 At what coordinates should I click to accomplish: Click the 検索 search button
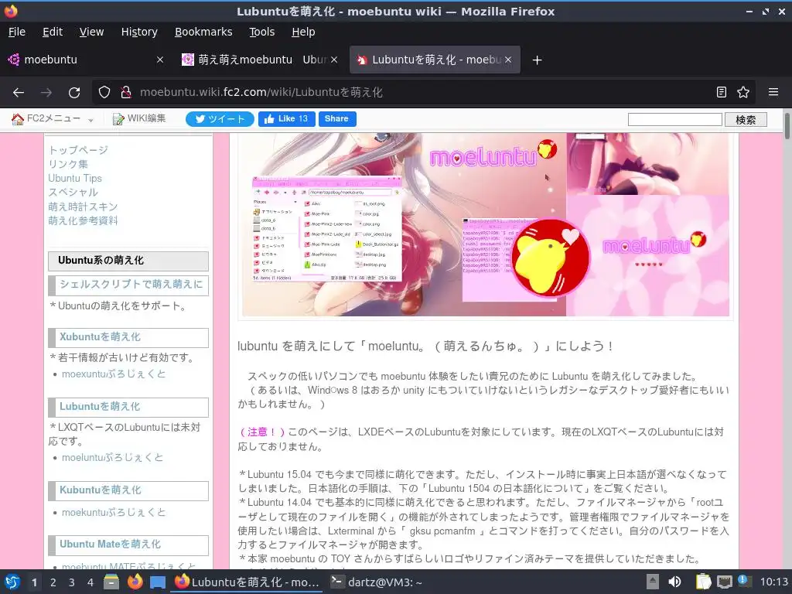[746, 120]
